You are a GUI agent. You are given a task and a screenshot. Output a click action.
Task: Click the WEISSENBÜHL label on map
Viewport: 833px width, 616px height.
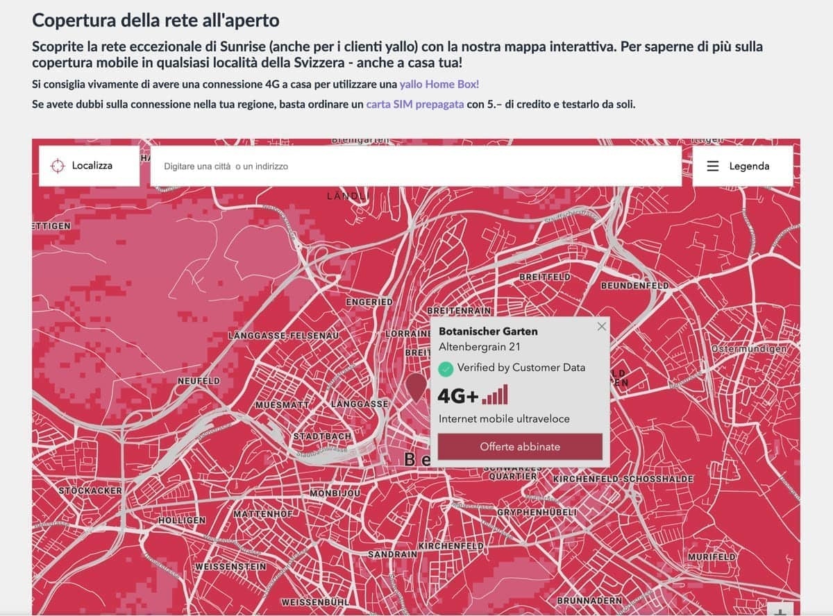(x=315, y=601)
